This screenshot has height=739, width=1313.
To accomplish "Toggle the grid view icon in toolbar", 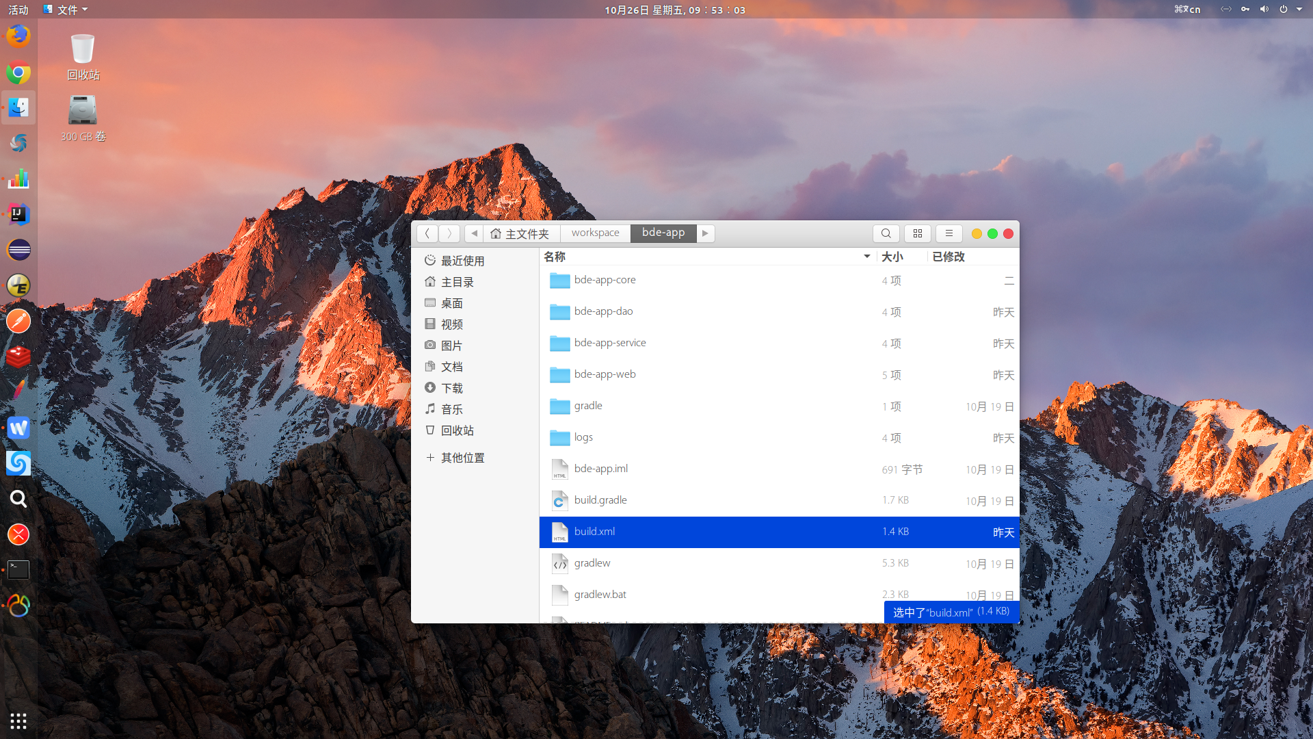I will coord(918,233).
